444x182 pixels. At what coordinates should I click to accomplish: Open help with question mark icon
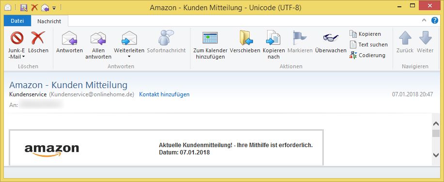(435, 20)
